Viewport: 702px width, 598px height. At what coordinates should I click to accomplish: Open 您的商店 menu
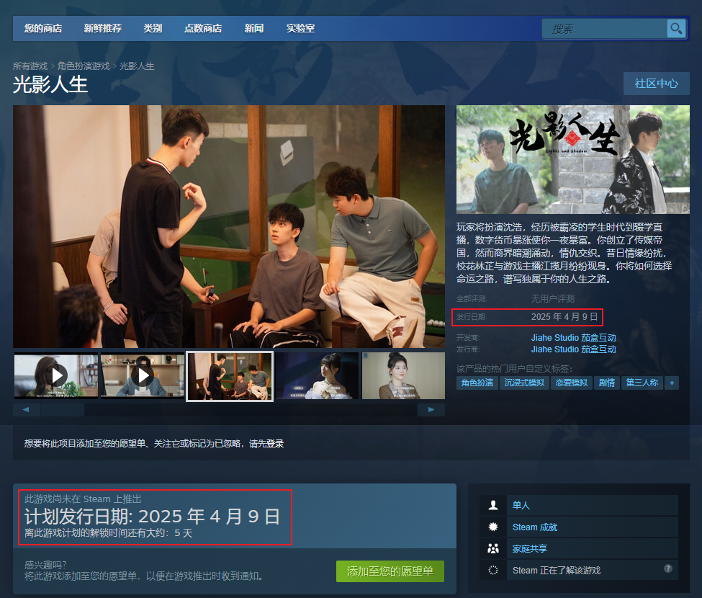click(x=43, y=28)
